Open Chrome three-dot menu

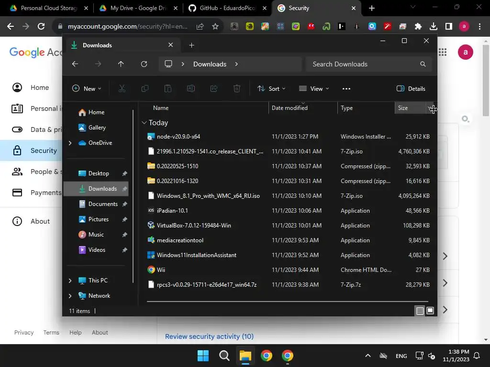click(479, 27)
